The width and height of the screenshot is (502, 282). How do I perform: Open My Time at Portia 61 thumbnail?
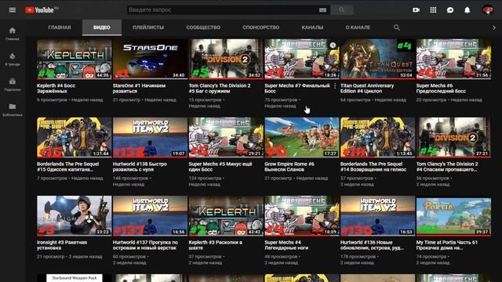click(x=453, y=216)
